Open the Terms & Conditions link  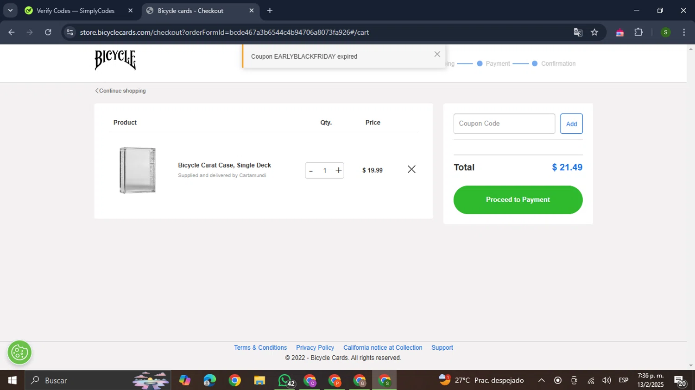[x=260, y=347]
